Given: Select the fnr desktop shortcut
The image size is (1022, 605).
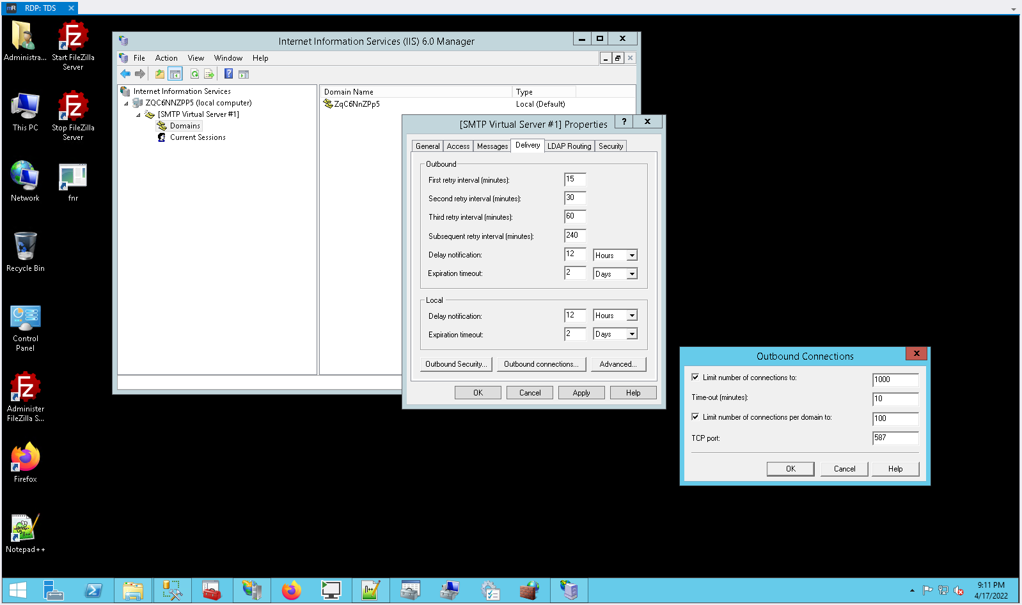Looking at the screenshot, I should coord(73,182).
